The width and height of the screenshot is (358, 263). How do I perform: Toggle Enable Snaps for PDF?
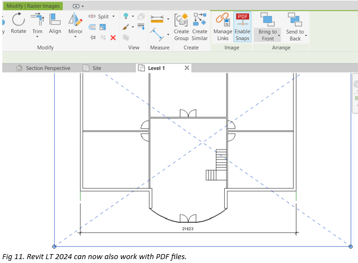tap(243, 27)
